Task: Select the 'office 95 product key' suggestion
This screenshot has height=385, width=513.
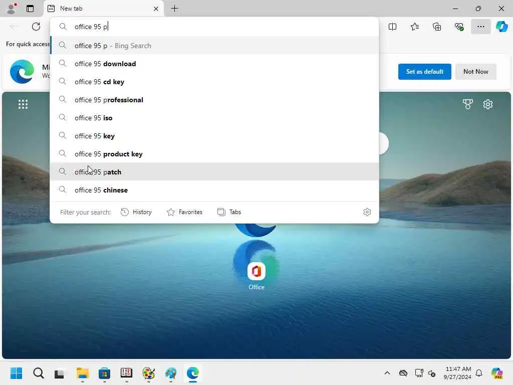Action: (214, 153)
